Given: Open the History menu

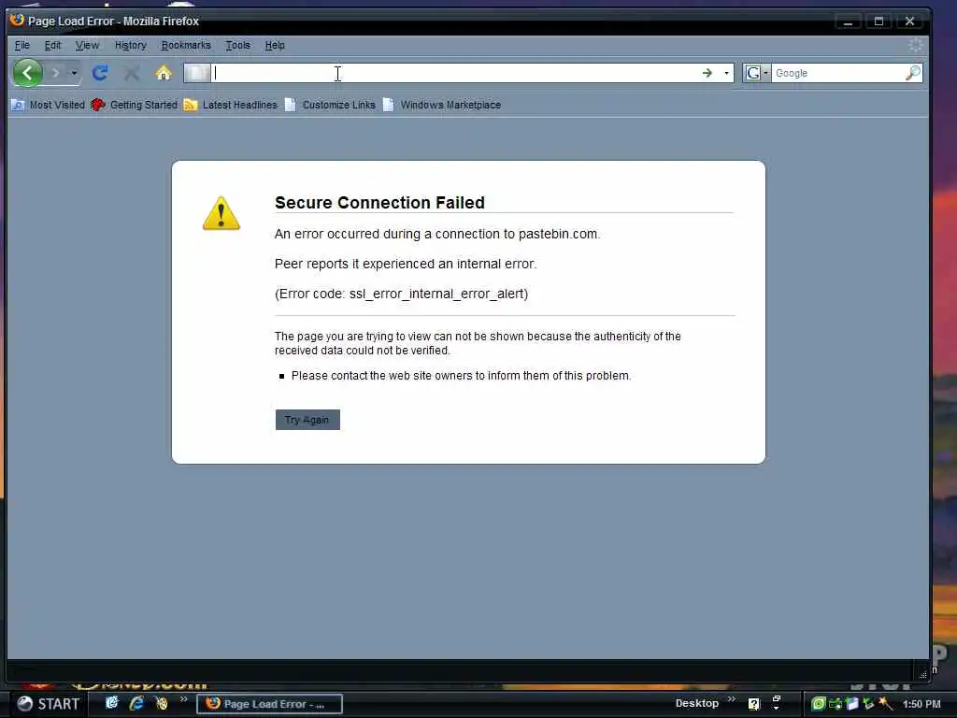Looking at the screenshot, I should coord(131,45).
